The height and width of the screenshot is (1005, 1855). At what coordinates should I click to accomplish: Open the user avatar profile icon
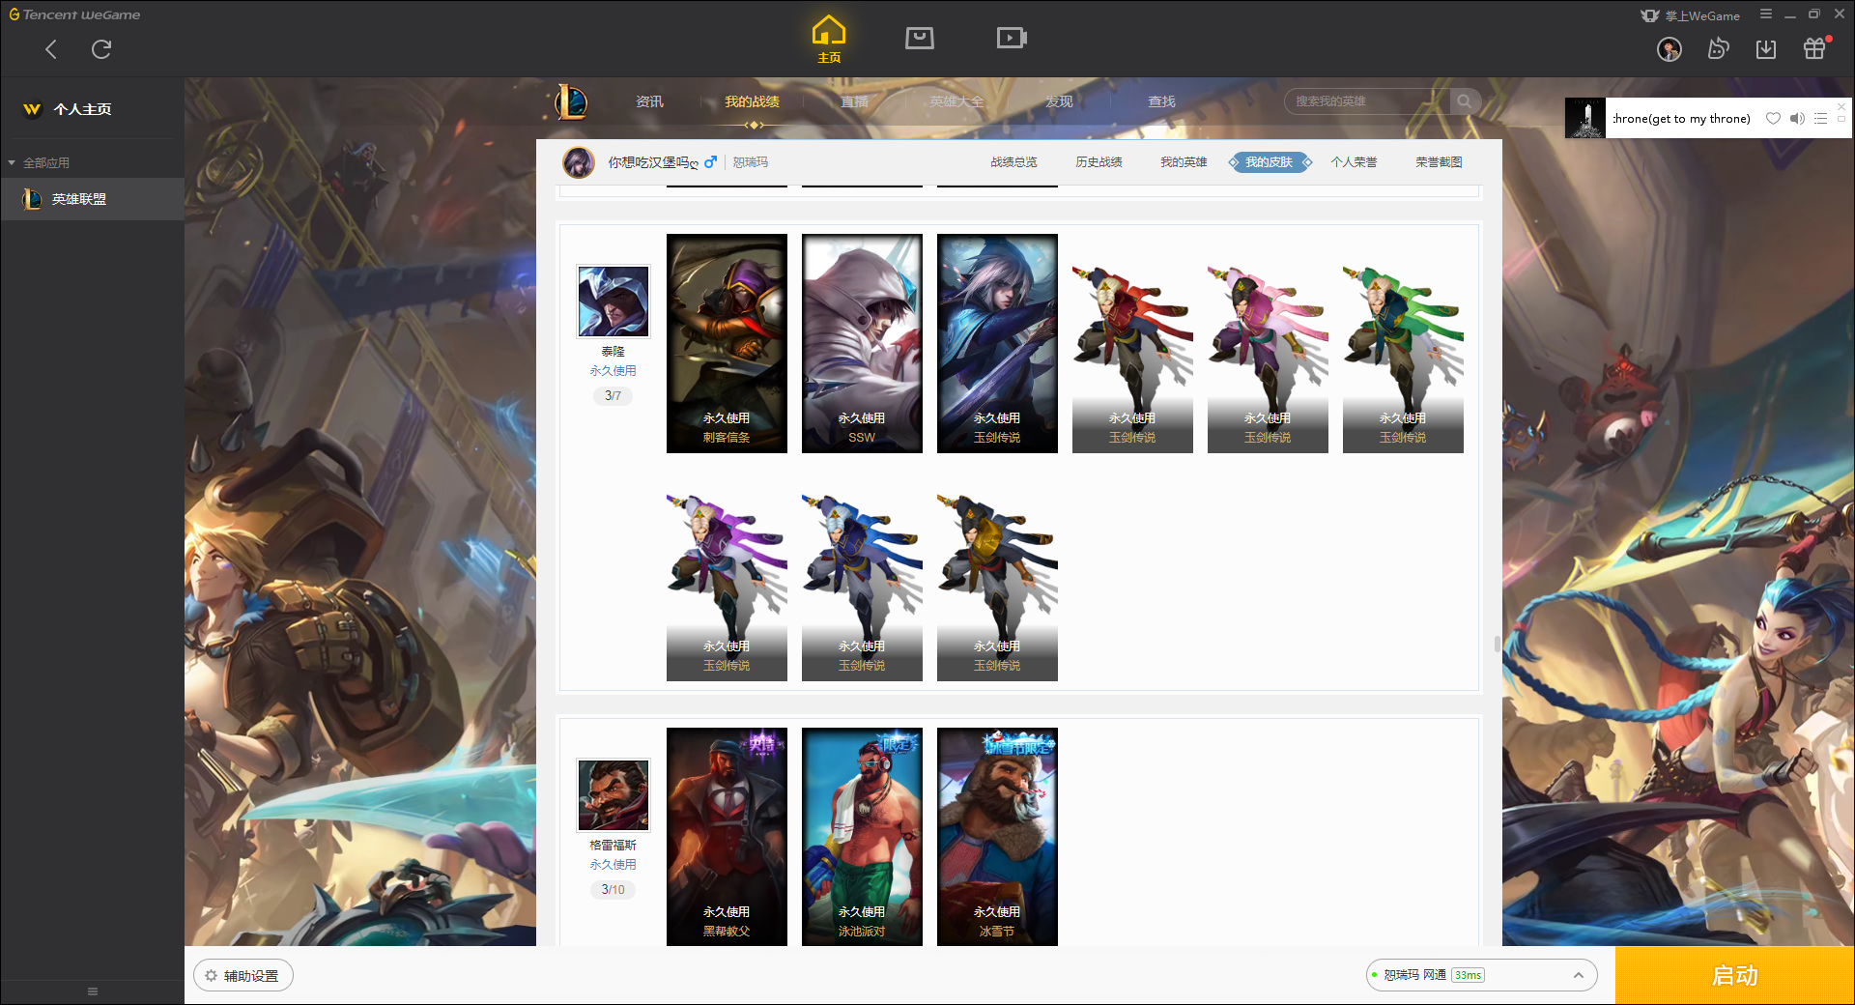[x=1669, y=49]
